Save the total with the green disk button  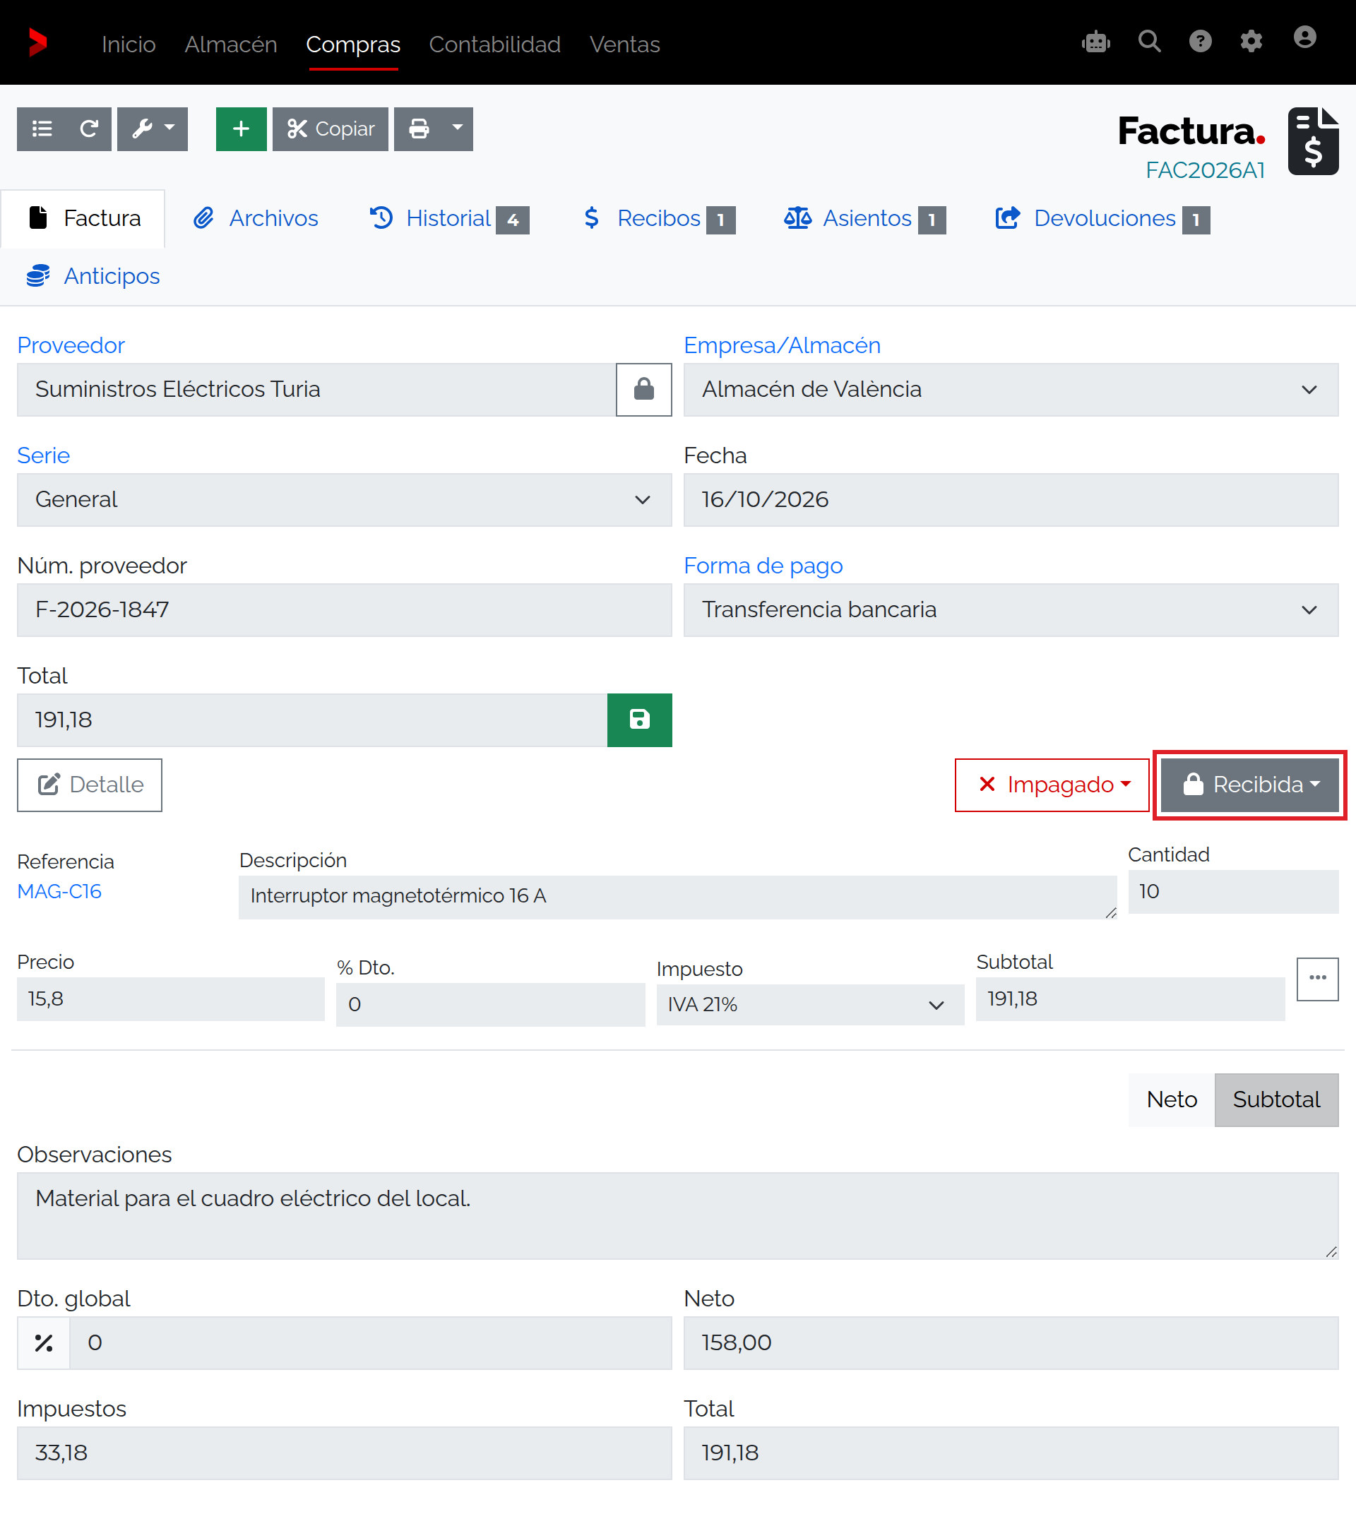(639, 720)
